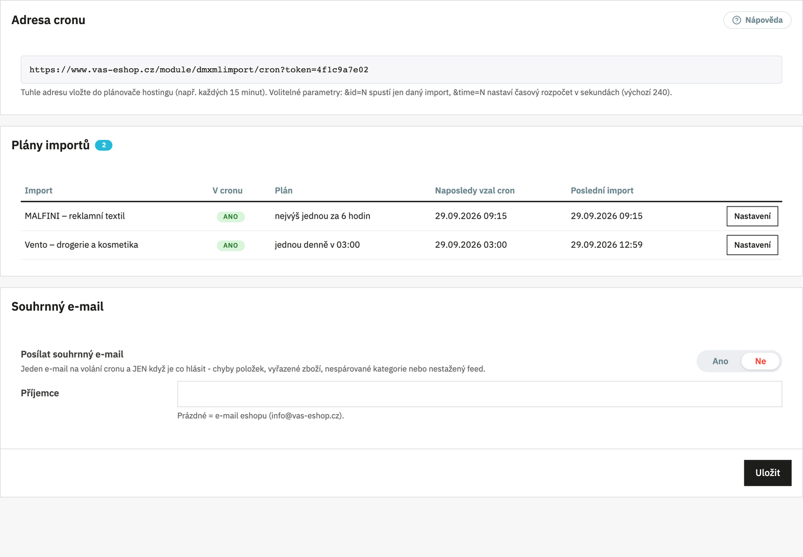
Task: Click plan text jednou denně v 03:00
Action: coord(317,245)
